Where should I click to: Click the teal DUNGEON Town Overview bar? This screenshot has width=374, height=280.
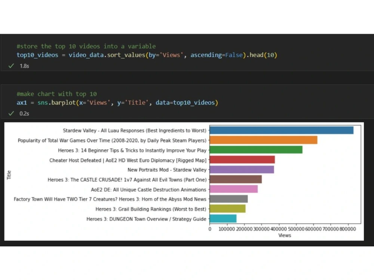pos(223,218)
